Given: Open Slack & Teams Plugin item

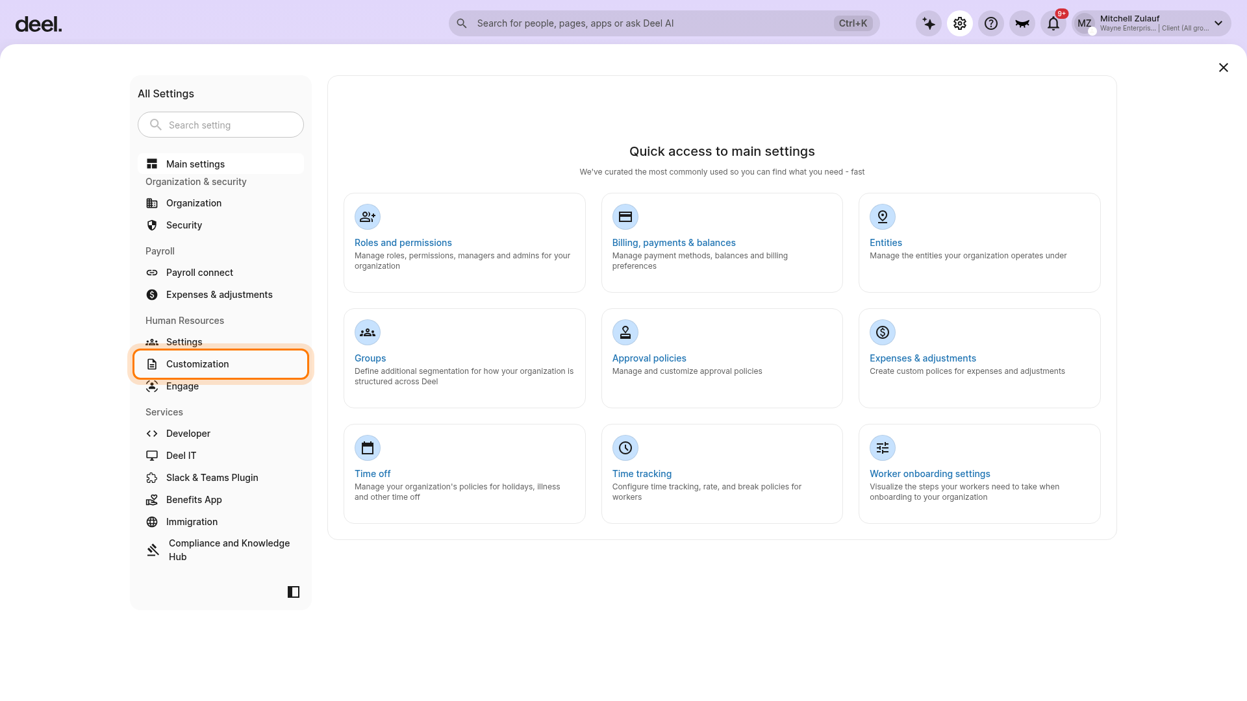Looking at the screenshot, I should [221, 478].
